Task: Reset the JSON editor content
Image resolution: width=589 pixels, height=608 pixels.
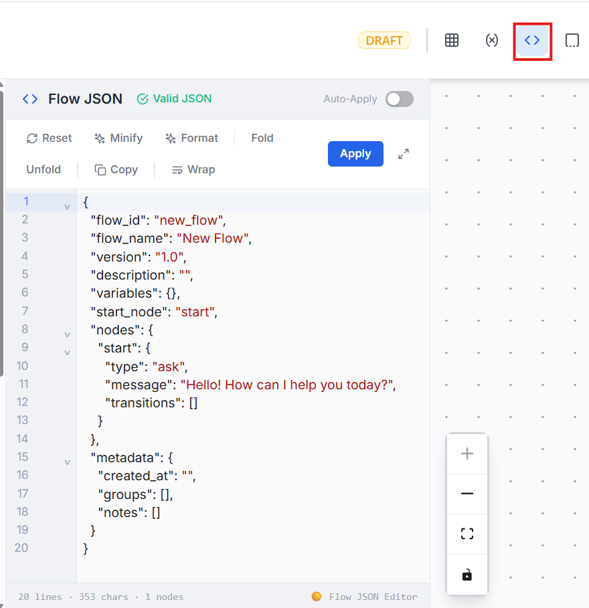Action: [x=50, y=138]
